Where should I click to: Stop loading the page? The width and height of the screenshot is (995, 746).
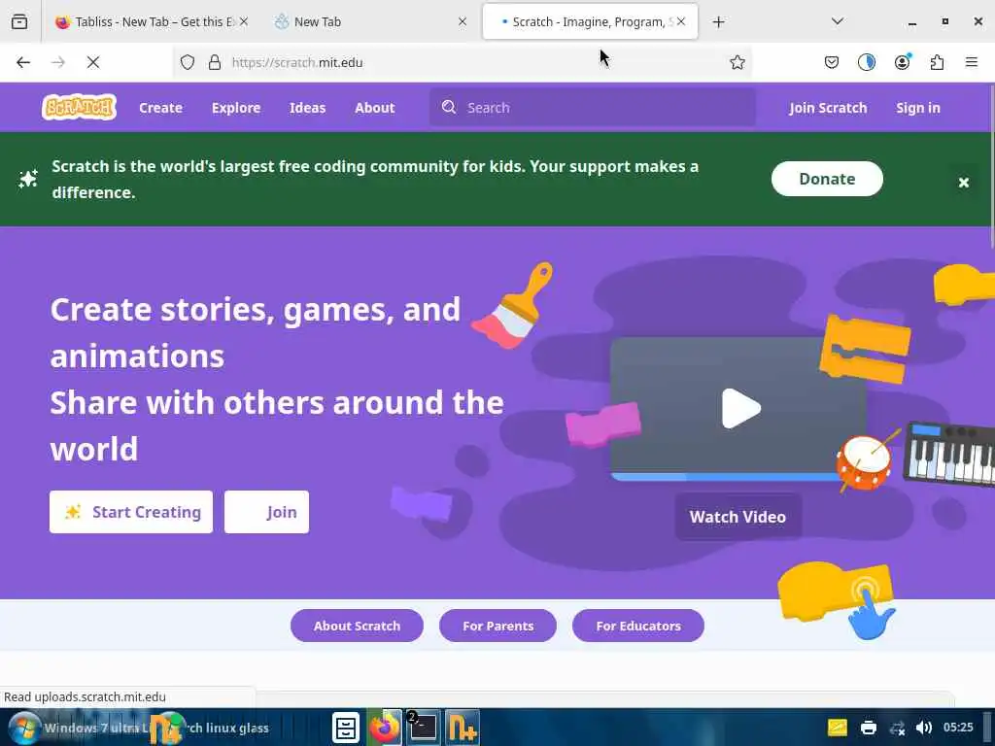pyautogui.click(x=93, y=62)
